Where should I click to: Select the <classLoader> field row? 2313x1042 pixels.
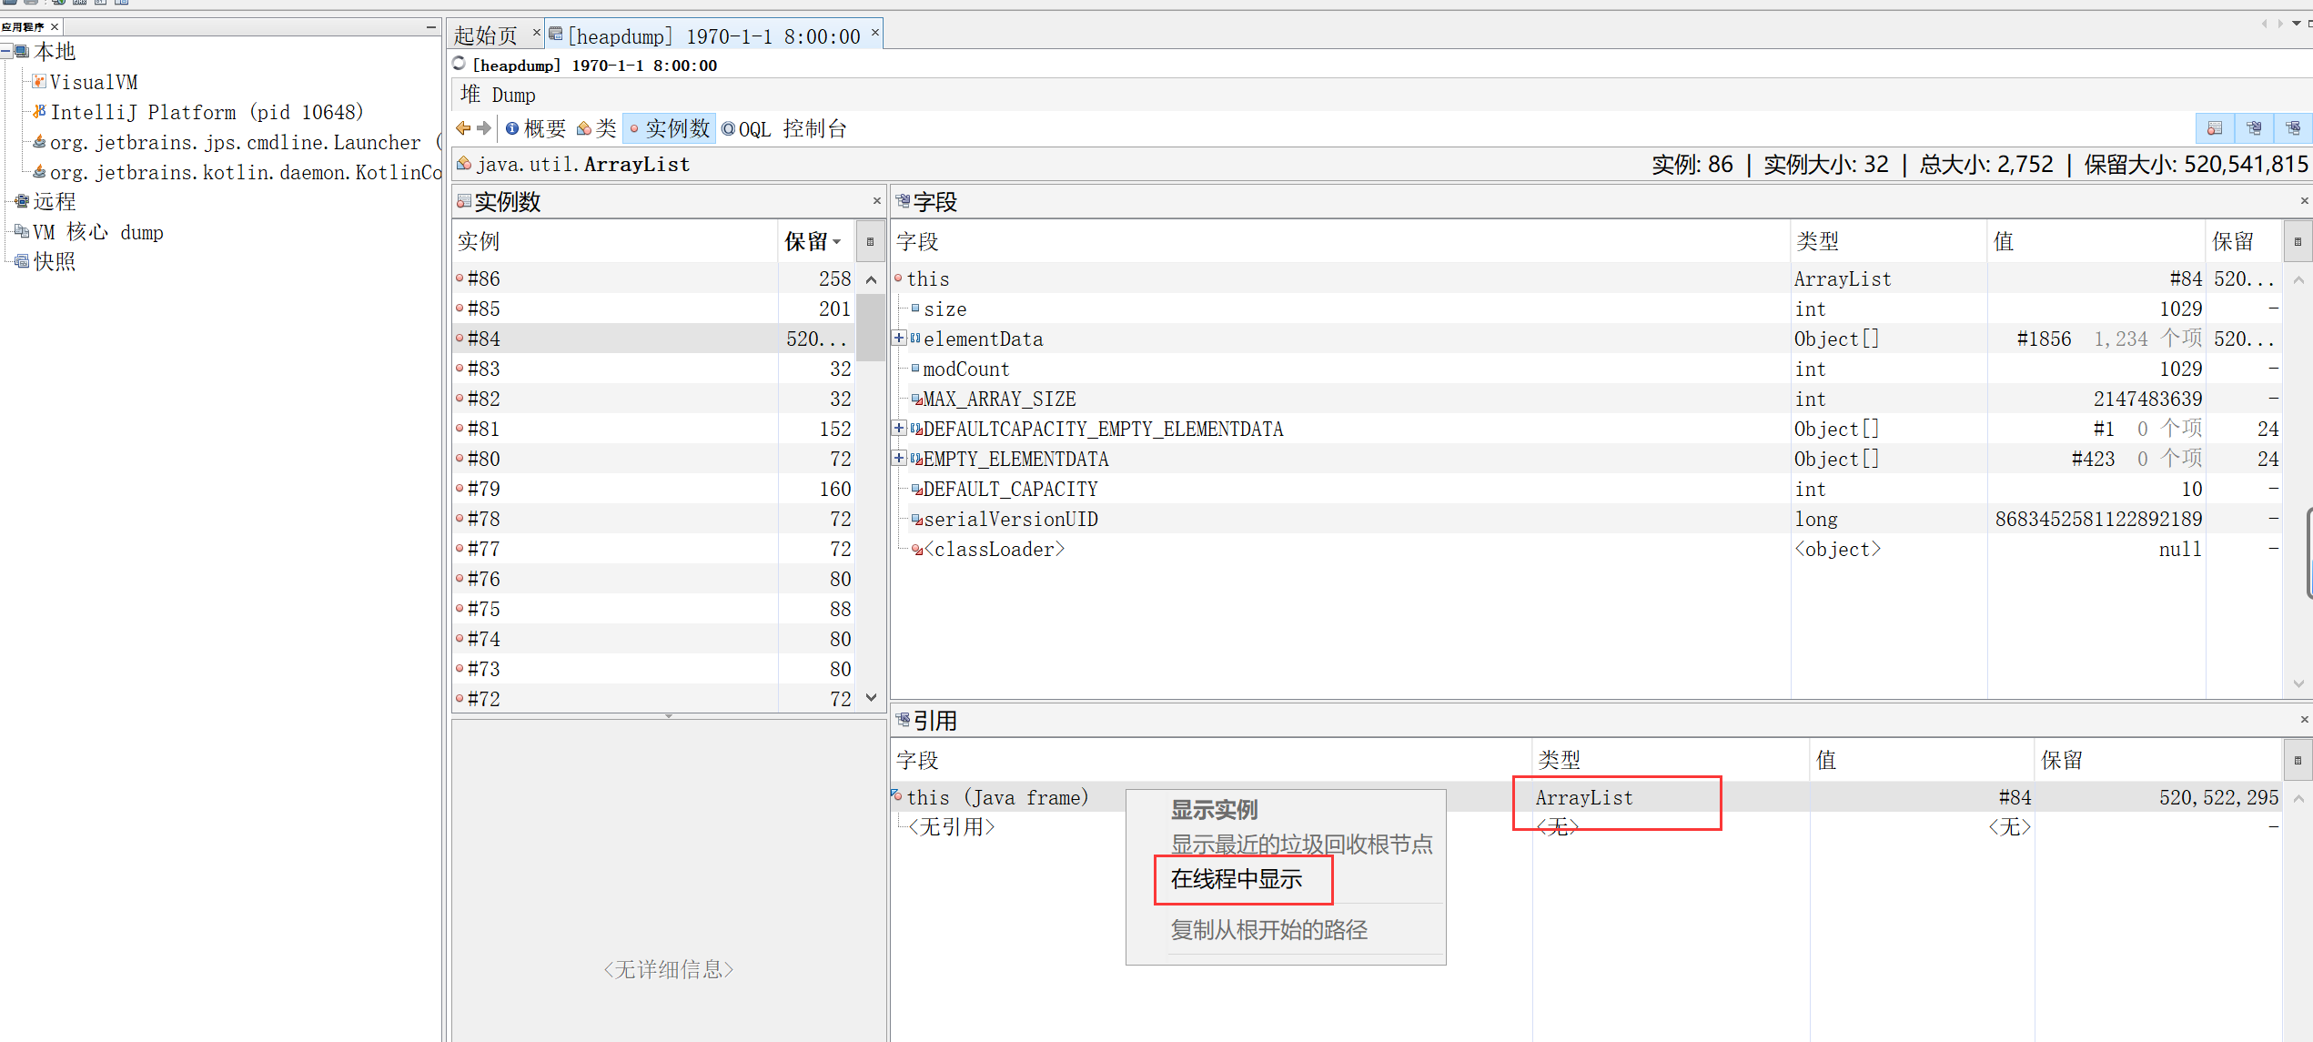click(1587, 549)
